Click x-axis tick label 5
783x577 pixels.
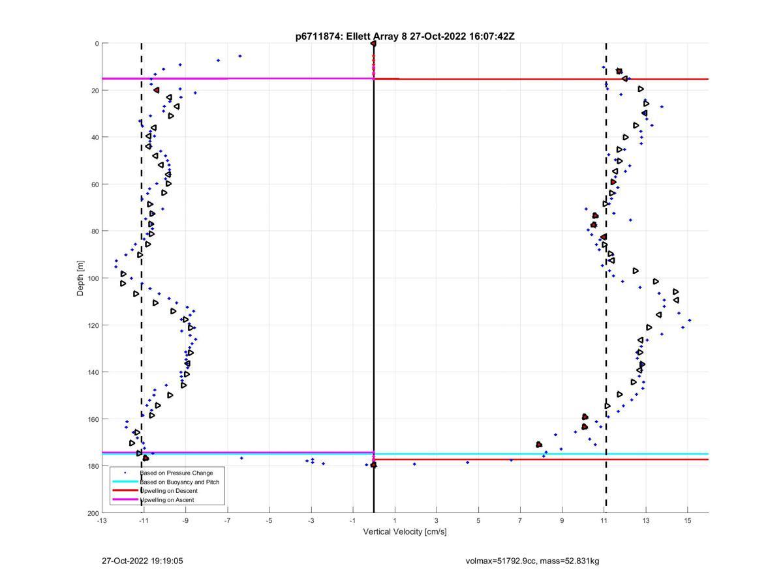click(x=478, y=520)
